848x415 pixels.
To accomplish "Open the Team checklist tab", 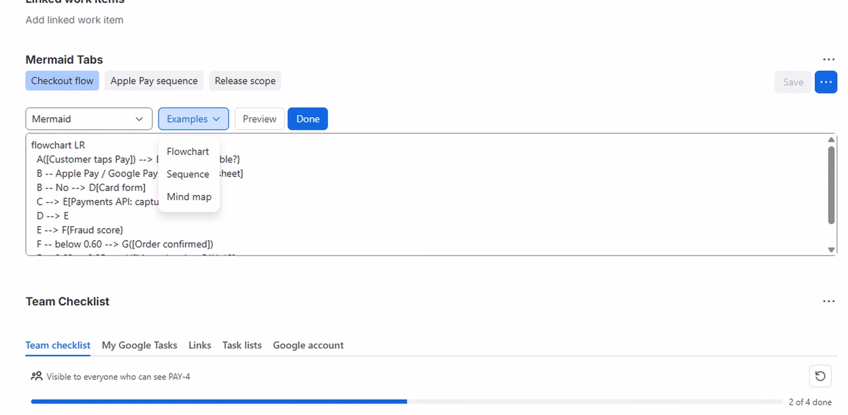I will click(x=58, y=345).
